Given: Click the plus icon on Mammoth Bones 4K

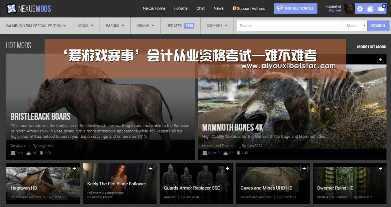Looking at the screenshot, I should tap(381, 59).
